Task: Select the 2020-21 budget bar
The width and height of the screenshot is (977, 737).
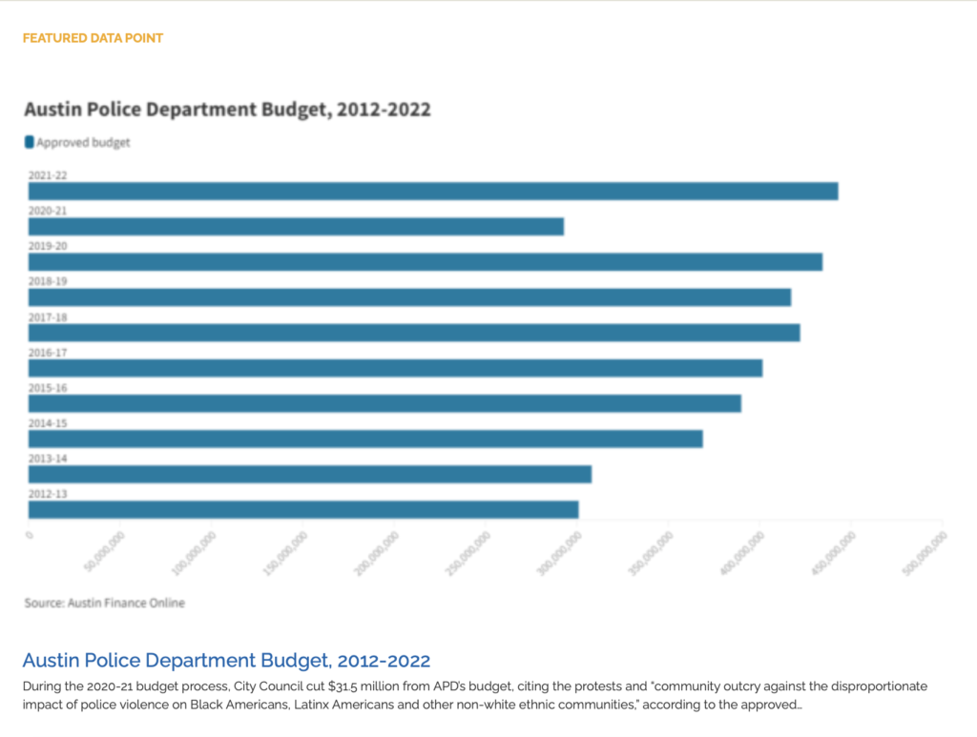Action: 296,227
